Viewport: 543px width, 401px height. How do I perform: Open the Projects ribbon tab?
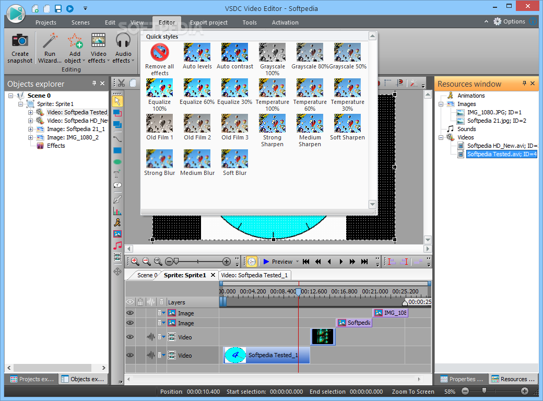tap(46, 22)
